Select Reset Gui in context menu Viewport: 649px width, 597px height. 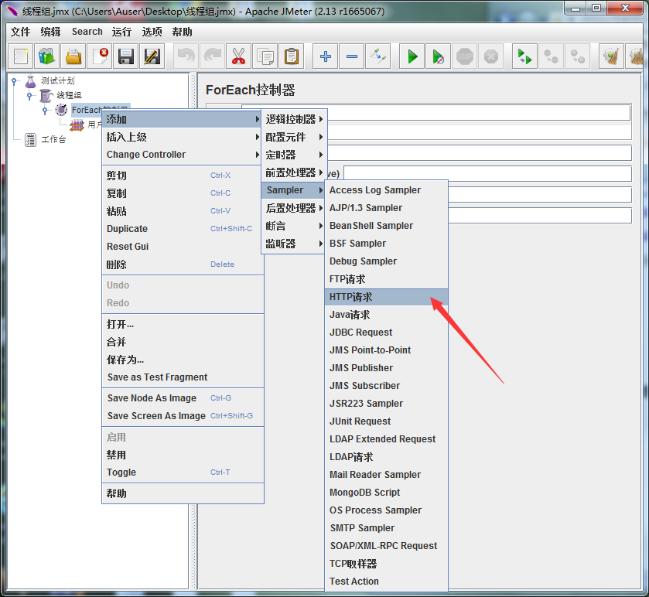tap(183, 247)
